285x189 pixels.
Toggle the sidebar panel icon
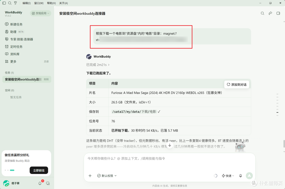click(x=4, y=3)
